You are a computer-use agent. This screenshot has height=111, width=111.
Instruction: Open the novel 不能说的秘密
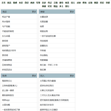point(8,31)
